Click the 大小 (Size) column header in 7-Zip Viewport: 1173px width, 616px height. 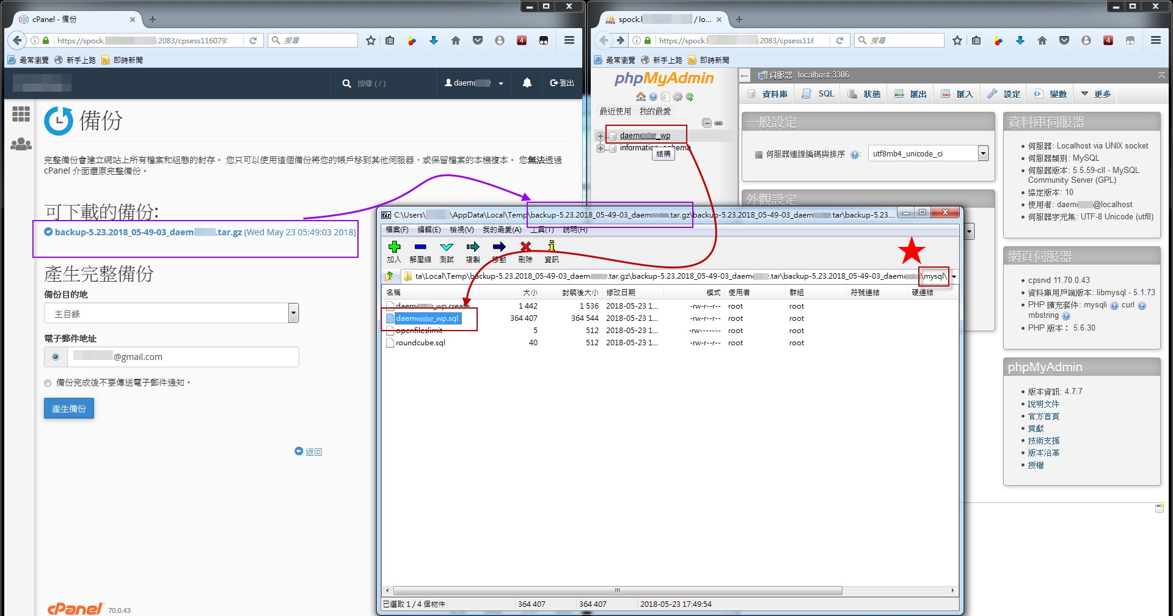(x=510, y=293)
